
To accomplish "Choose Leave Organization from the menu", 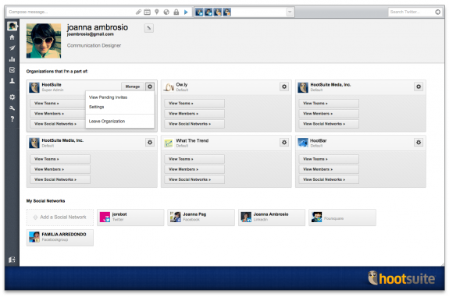I will coord(107,121).
